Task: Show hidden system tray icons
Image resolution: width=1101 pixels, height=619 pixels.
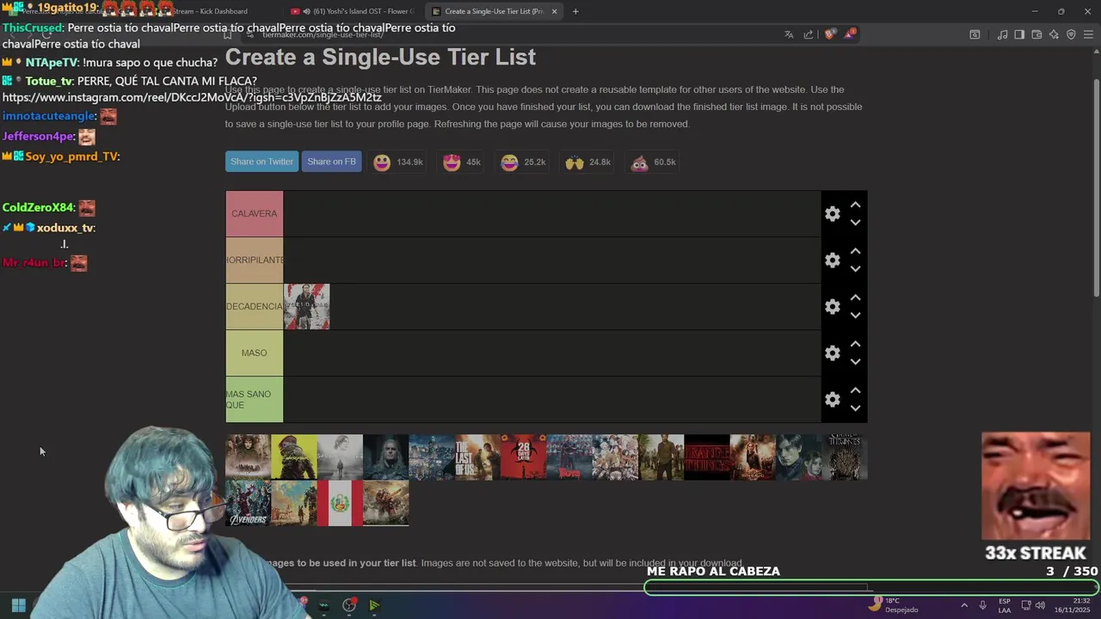Action: tap(963, 605)
